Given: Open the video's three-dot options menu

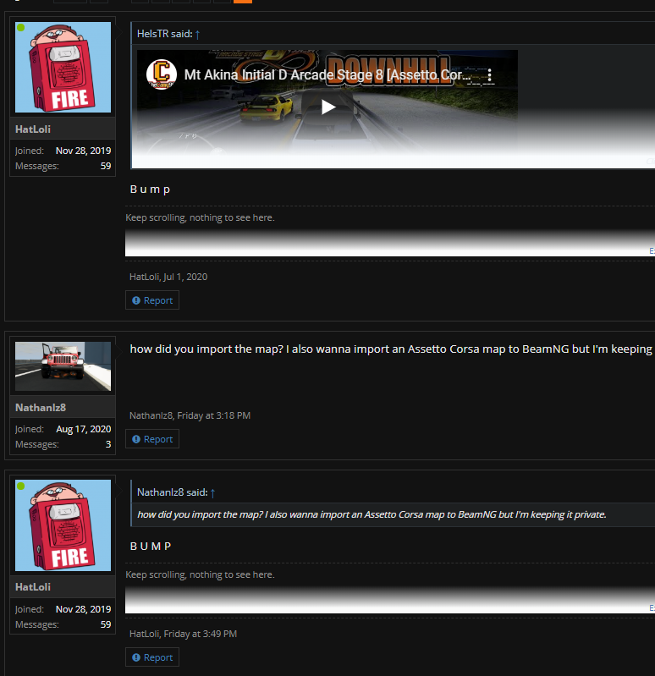Looking at the screenshot, I should [489, 75].
